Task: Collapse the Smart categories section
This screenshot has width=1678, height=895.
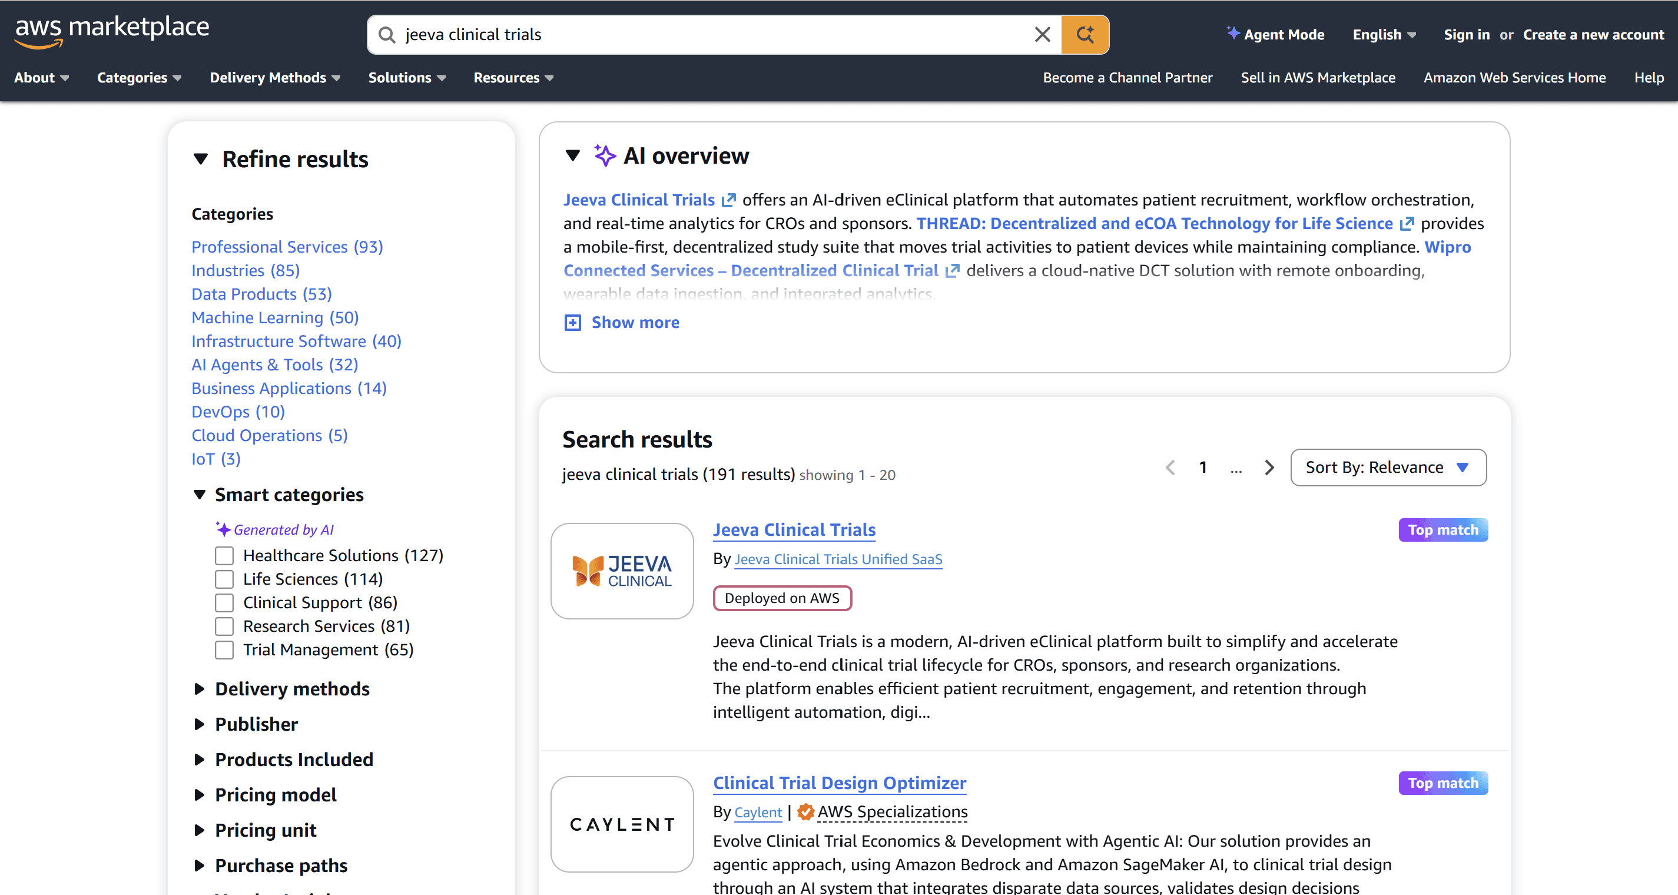Action: (x=200, y=495)
